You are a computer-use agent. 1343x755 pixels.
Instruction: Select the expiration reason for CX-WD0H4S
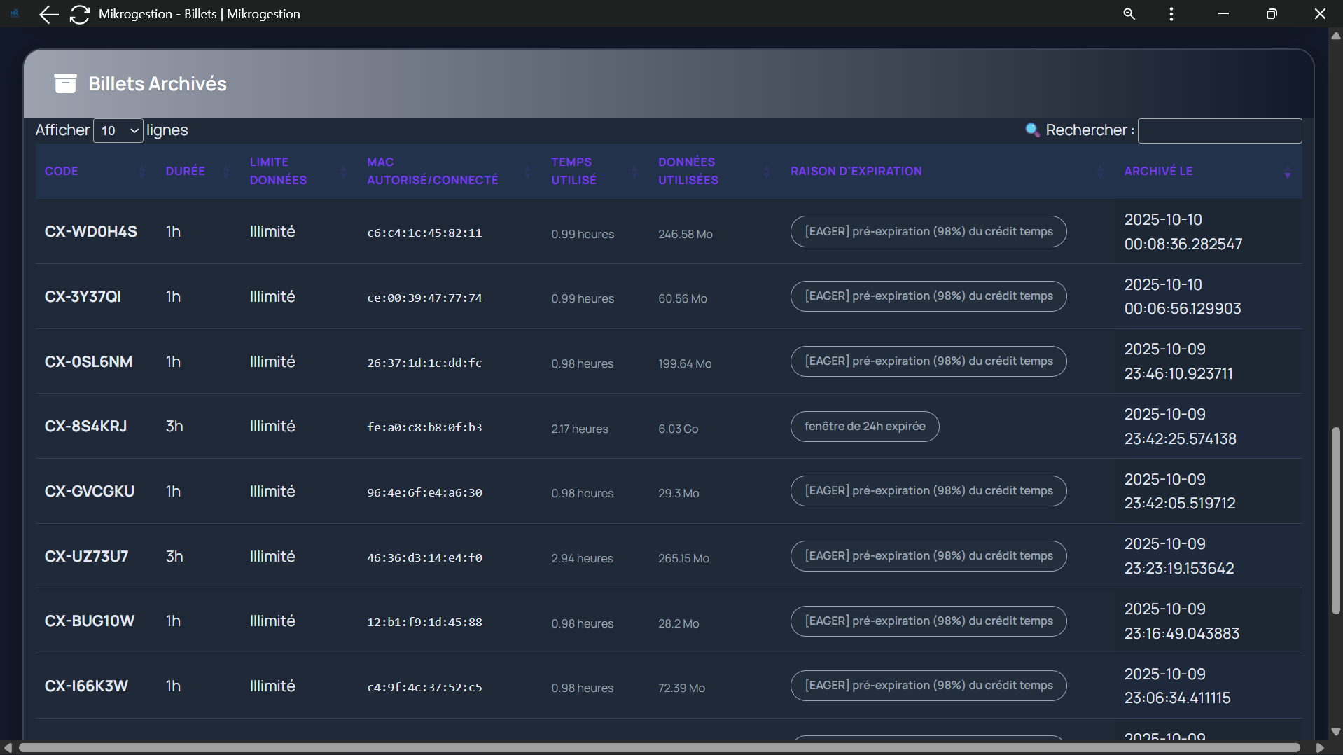pyautogui.click(x=928, y=231)
